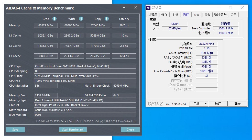Expand the 工具 dropdown arrow
Image resolution: width=252 pixels, height=140 pixels.
pyautogui.click(x=206, y=104)
